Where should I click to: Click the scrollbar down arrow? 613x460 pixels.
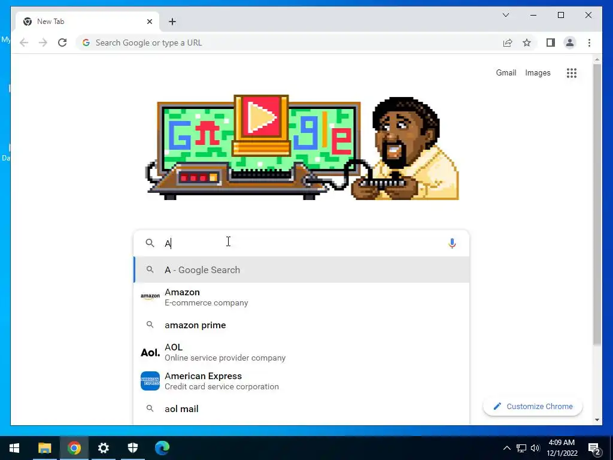[597, 420]
